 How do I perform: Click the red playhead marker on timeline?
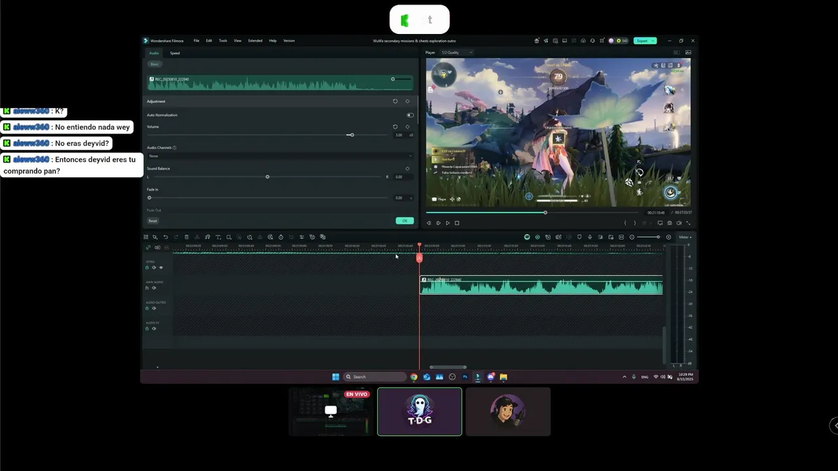coord(420,257)
